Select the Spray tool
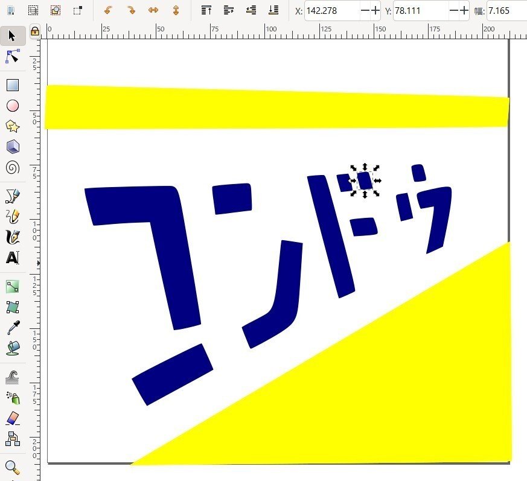 (x=13, y=398)
